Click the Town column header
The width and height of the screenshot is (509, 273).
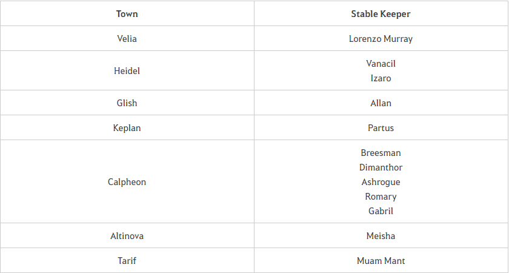click(x=127, y=13)
